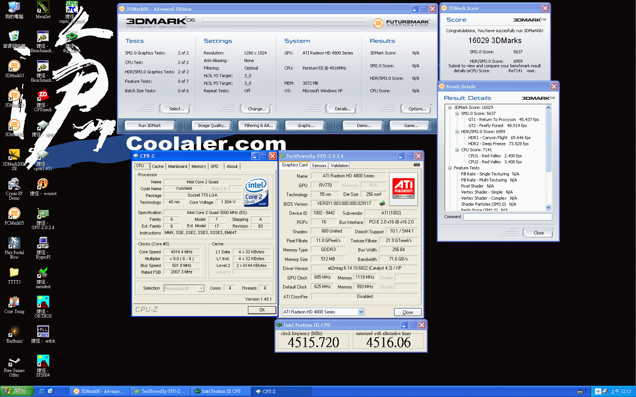Image resolution: width=636 pixels, height=397 pixels.
Task: Open the cpuz1.451 shortcut icon
Action: (43, 159)
